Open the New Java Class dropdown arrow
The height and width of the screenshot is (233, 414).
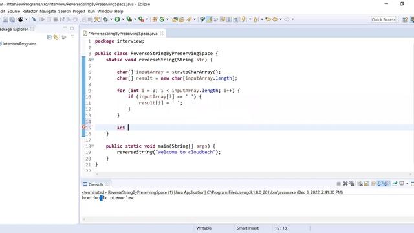[168, 19]
